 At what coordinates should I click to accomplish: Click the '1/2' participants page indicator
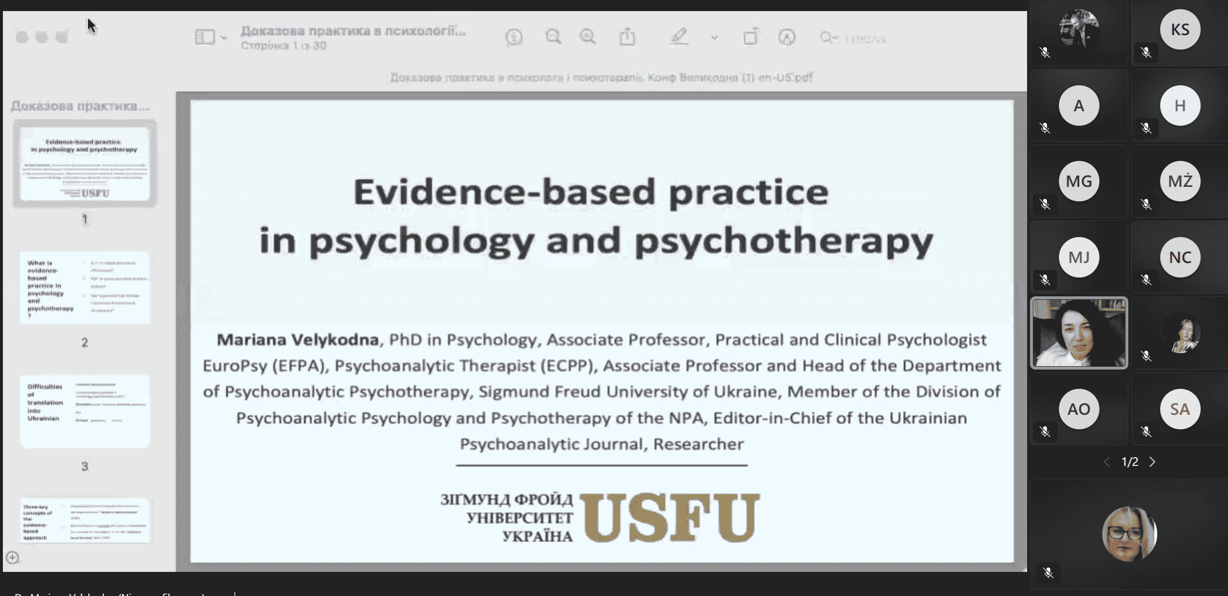1130,462
